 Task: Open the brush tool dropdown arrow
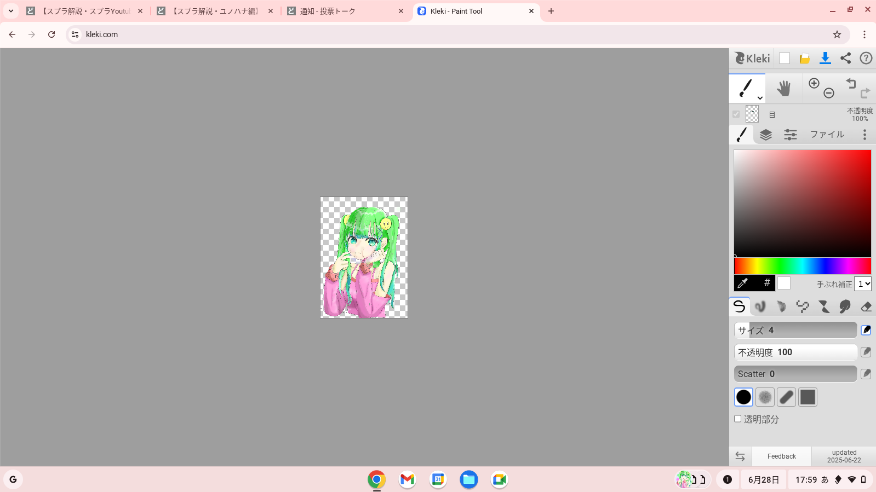click(760, 98)
